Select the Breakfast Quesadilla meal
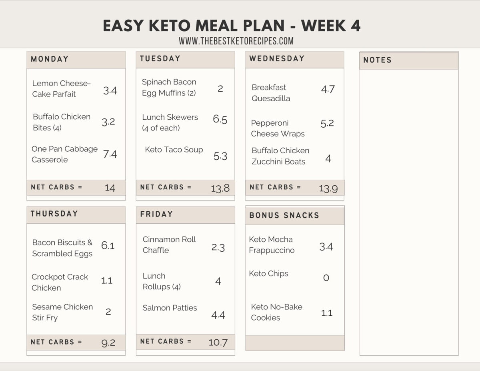The width and height of the screenshot is (480, 371). click(271, 93)
